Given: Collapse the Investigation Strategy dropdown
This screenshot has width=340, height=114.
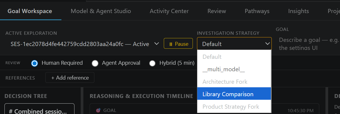Looking at the screenshot, I should click(234, 43).
